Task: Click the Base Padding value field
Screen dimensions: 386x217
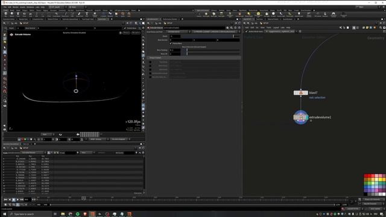Action: click(175, 50)
